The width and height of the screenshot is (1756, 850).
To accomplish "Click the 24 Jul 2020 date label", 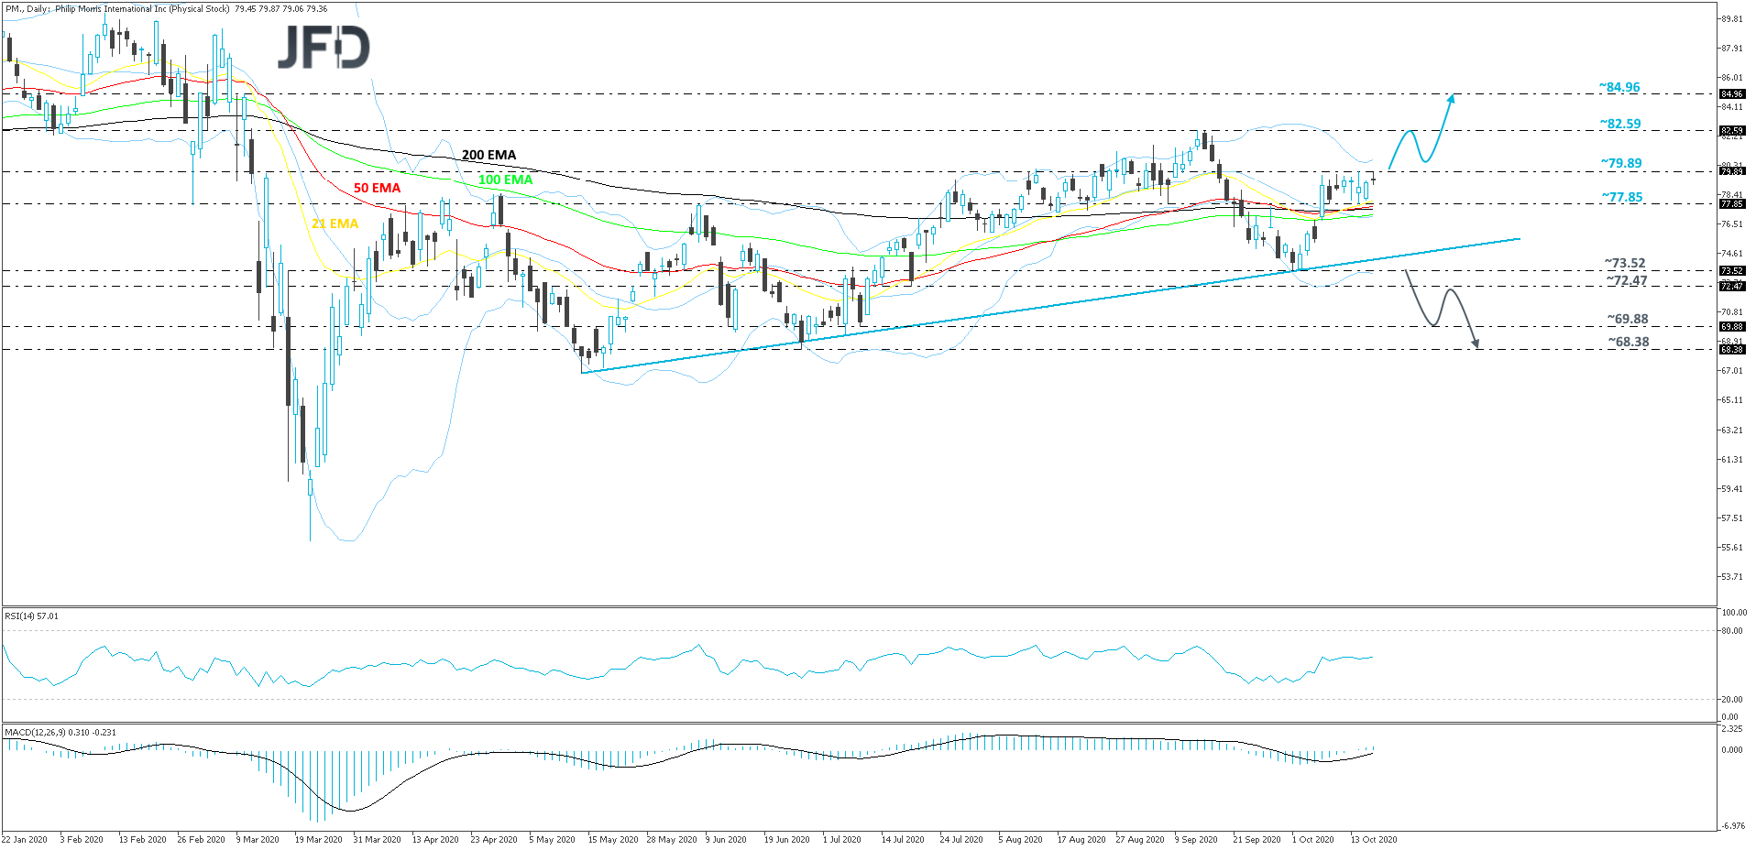I will click(961, 840).
